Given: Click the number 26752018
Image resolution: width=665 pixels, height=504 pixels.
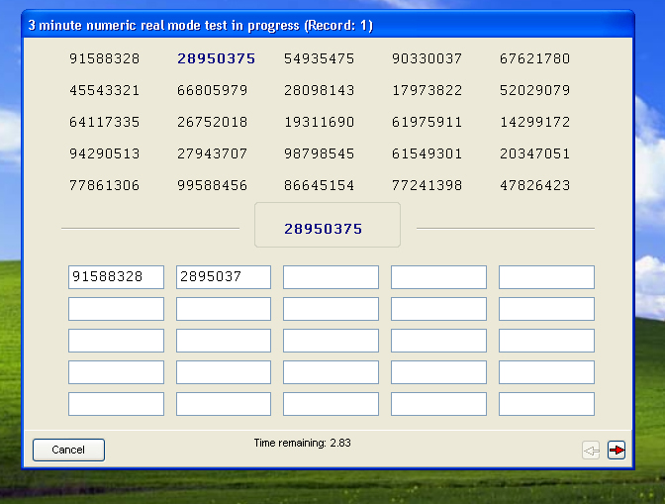Looking at the screenshot, I should [213, 122].
